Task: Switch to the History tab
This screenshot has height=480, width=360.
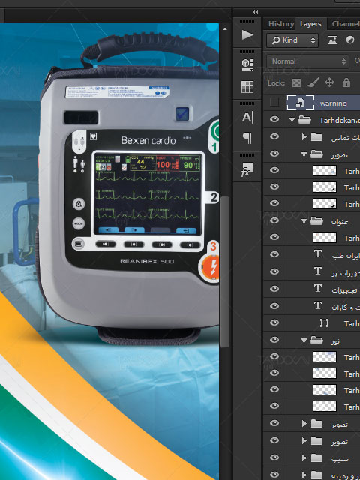Action: click(281, 24)
